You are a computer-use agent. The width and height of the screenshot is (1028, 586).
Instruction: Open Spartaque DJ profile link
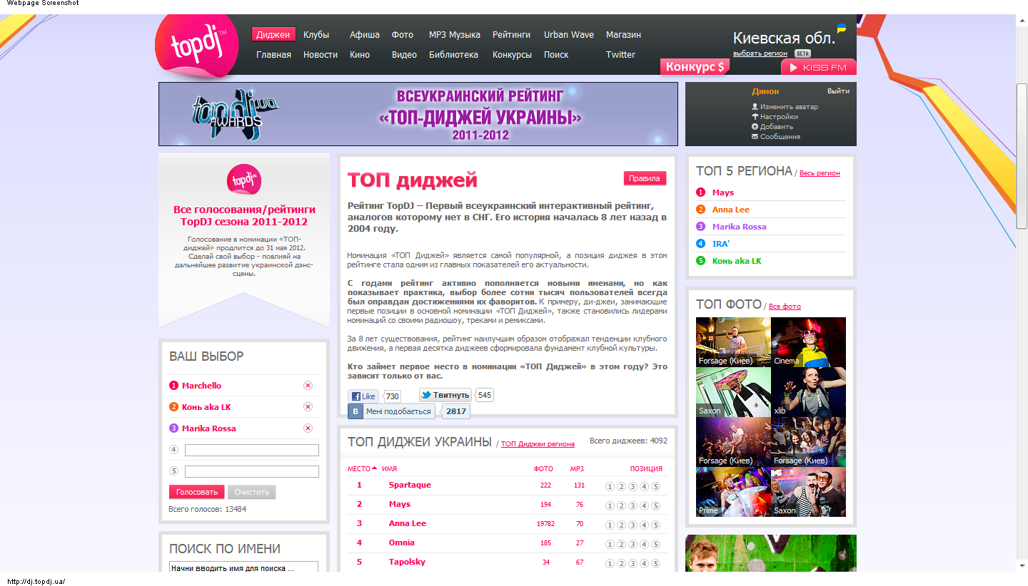(410, 485)
